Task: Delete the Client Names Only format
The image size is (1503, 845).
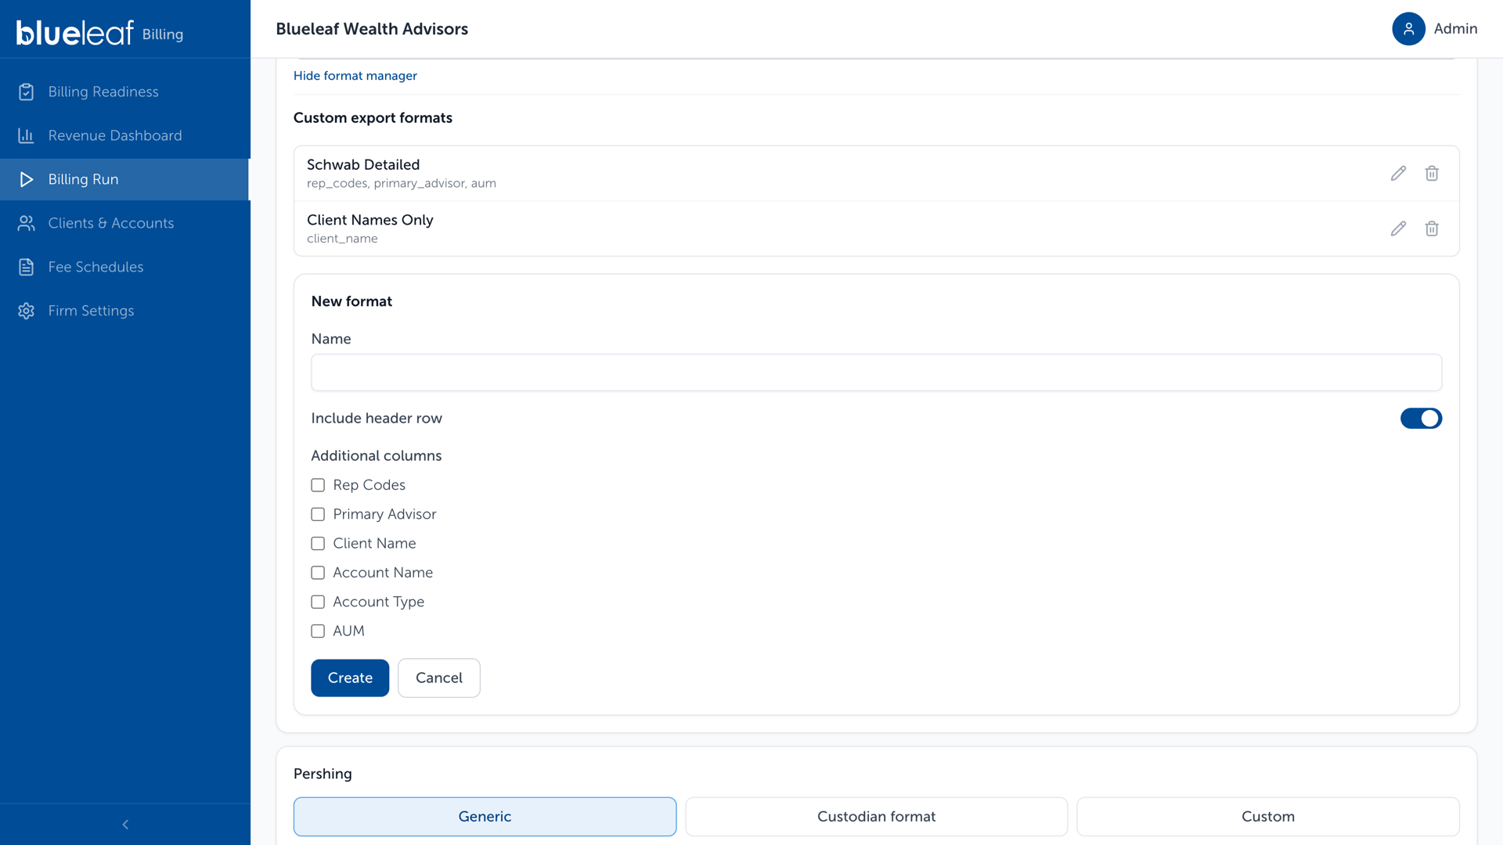Action: pyautogui.click(x=1432, y=228)
